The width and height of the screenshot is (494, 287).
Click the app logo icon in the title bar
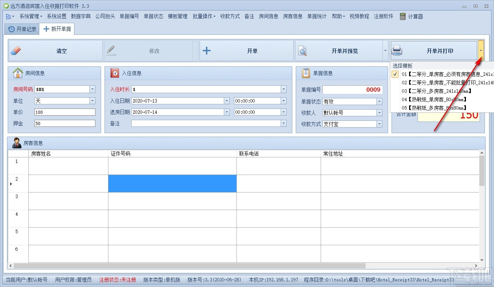point(6,6)
